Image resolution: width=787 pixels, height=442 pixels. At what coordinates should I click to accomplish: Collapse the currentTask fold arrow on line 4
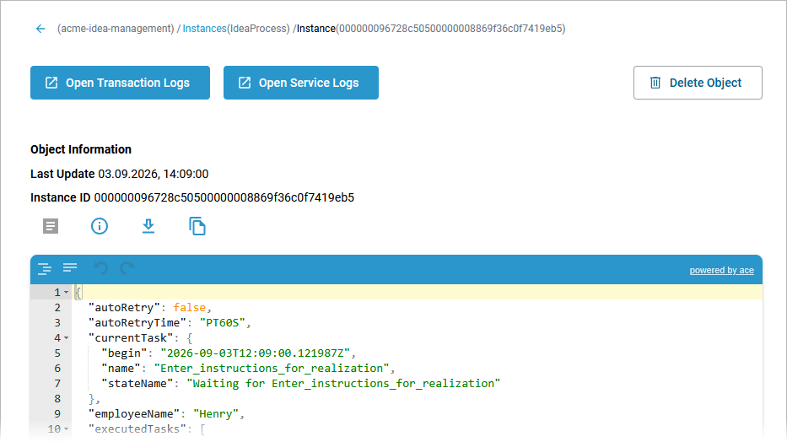click(x=67, y=338)
